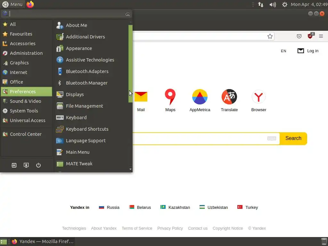Open Appearance preferences

coord(91,48)
